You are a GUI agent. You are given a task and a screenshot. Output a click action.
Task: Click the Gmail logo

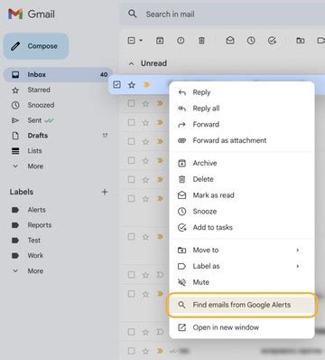[x=32, y=14]
